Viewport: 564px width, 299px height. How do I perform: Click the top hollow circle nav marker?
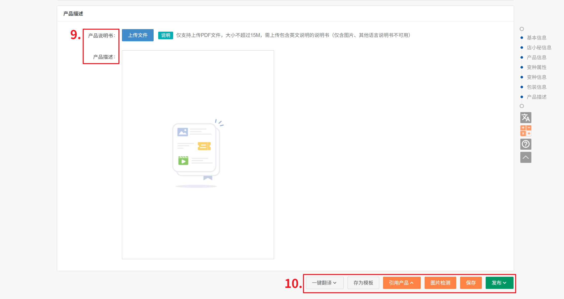[522, 29]
